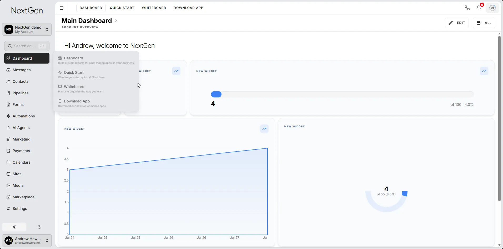
Task: Click the Contacts people icon in sidebar
Action: click(8, 81)
